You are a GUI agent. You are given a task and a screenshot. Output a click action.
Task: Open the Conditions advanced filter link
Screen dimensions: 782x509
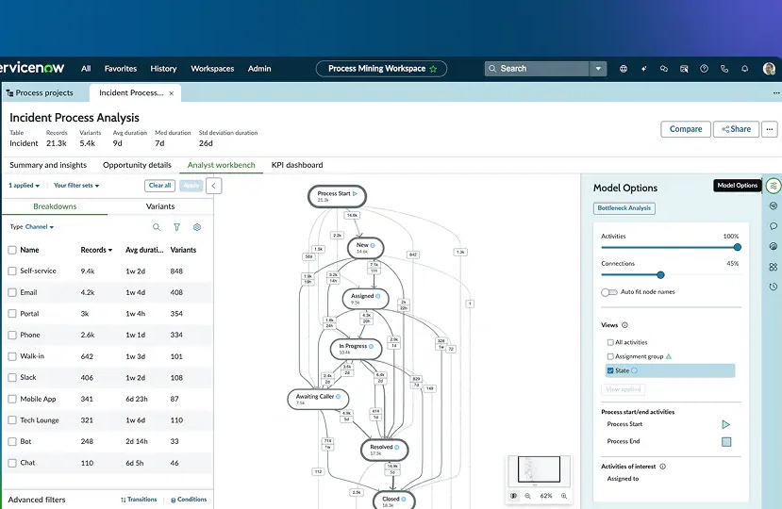[189, 500]
